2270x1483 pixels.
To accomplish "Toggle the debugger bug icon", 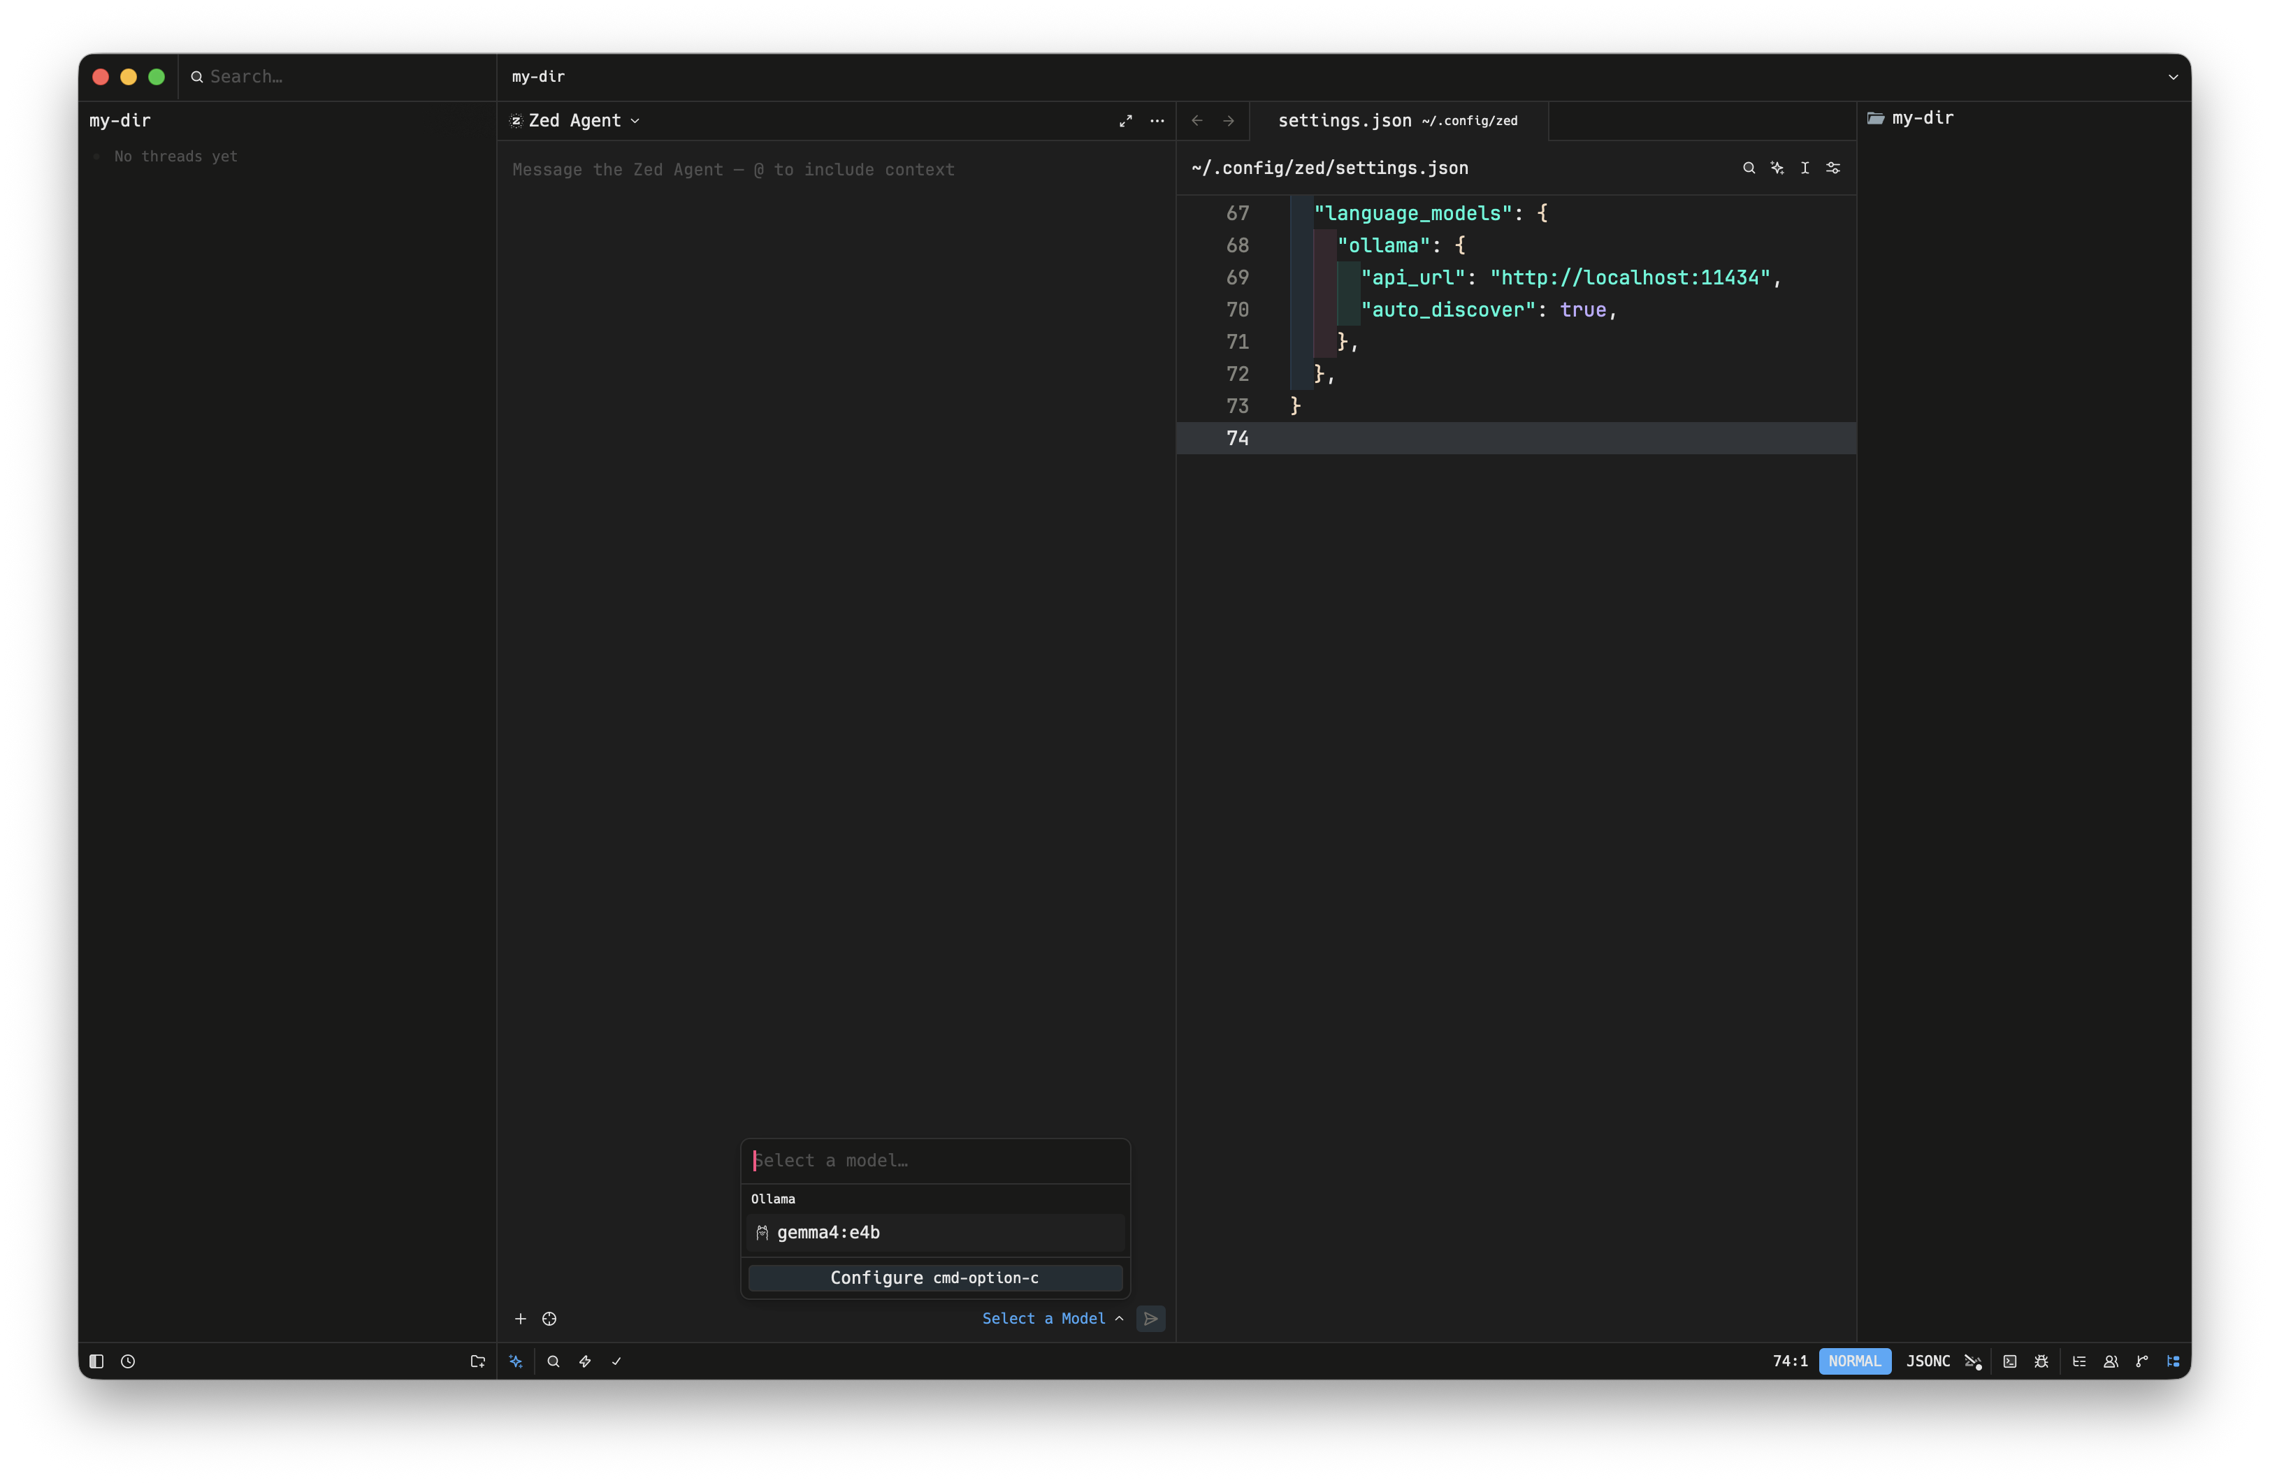I will (x=2041, y=1362).
